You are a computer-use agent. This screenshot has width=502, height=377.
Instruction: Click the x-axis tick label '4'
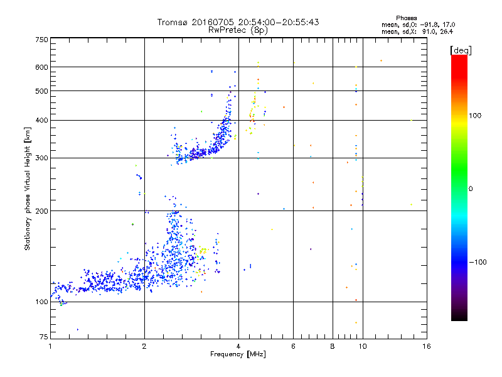238,346
